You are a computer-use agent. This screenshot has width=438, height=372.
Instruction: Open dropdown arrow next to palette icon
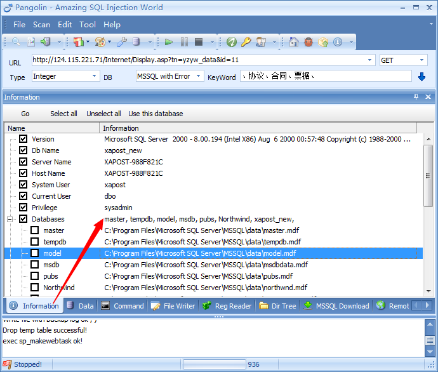click(109, 42)
